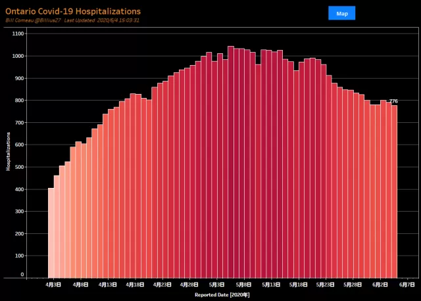
Task: Click the 4月13日 axis date label
Action: [x=108, y=285]
